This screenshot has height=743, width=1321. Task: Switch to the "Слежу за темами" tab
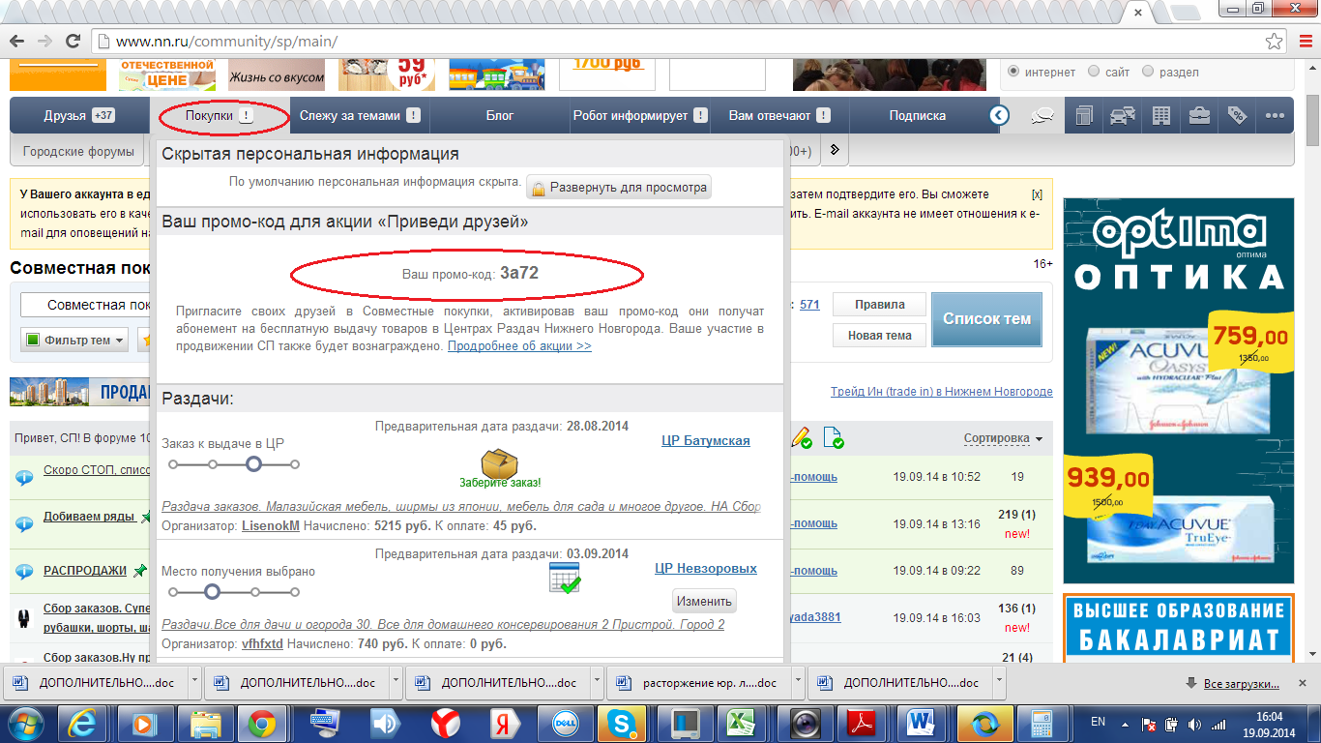pos(359,116)
